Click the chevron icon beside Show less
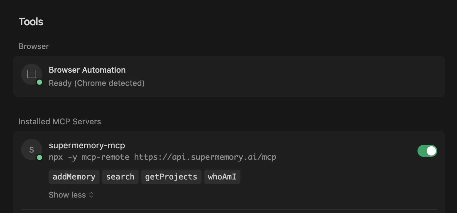 pos(91,195)
